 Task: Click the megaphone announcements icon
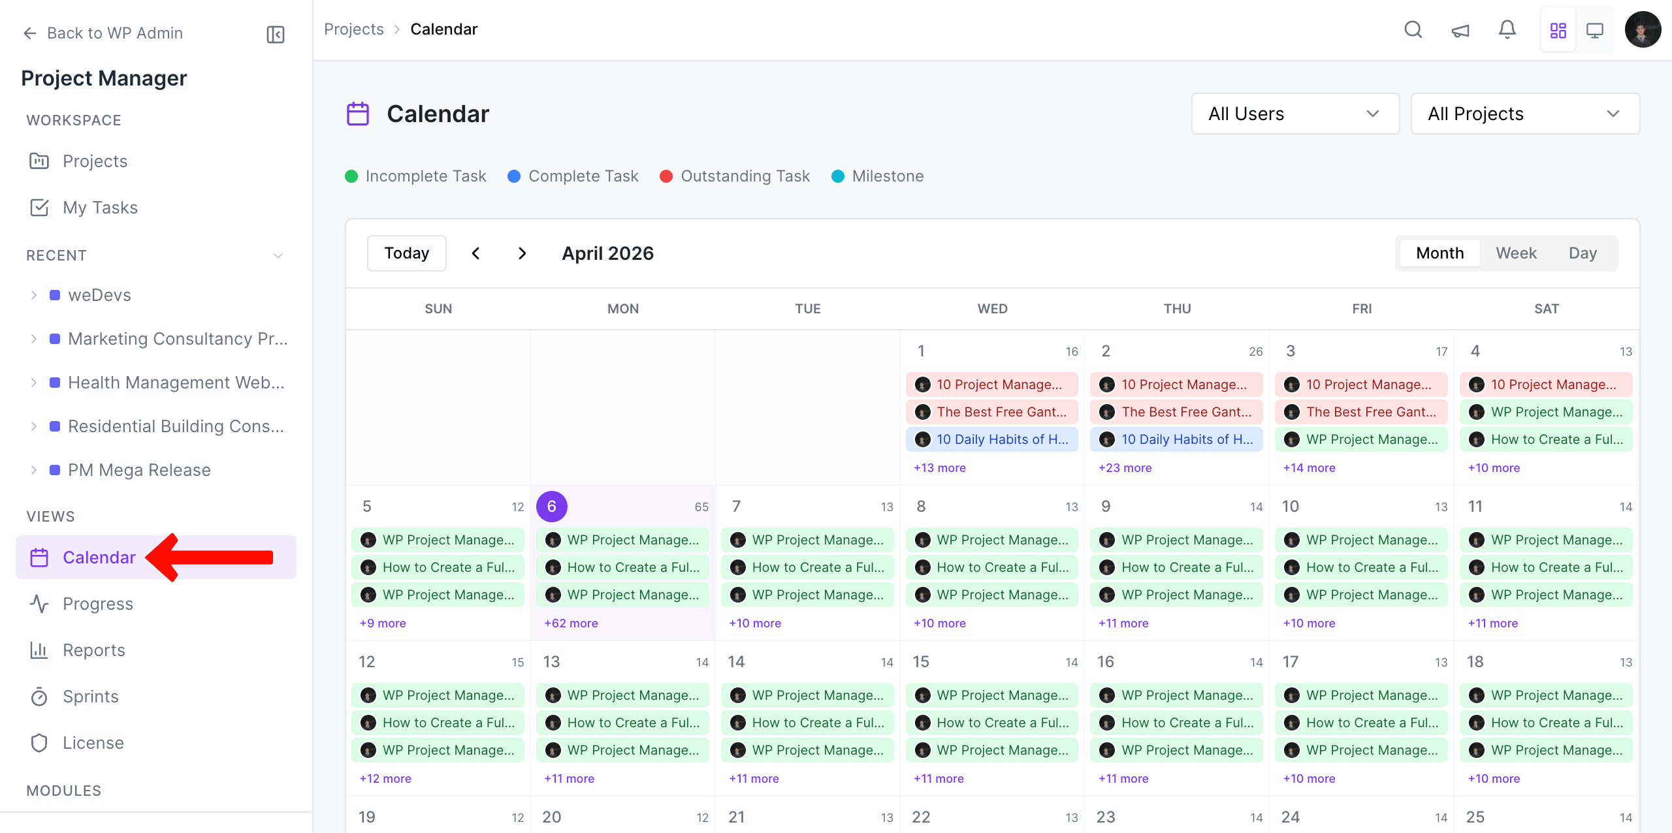pyautogui.click(x=1460, y=29)
